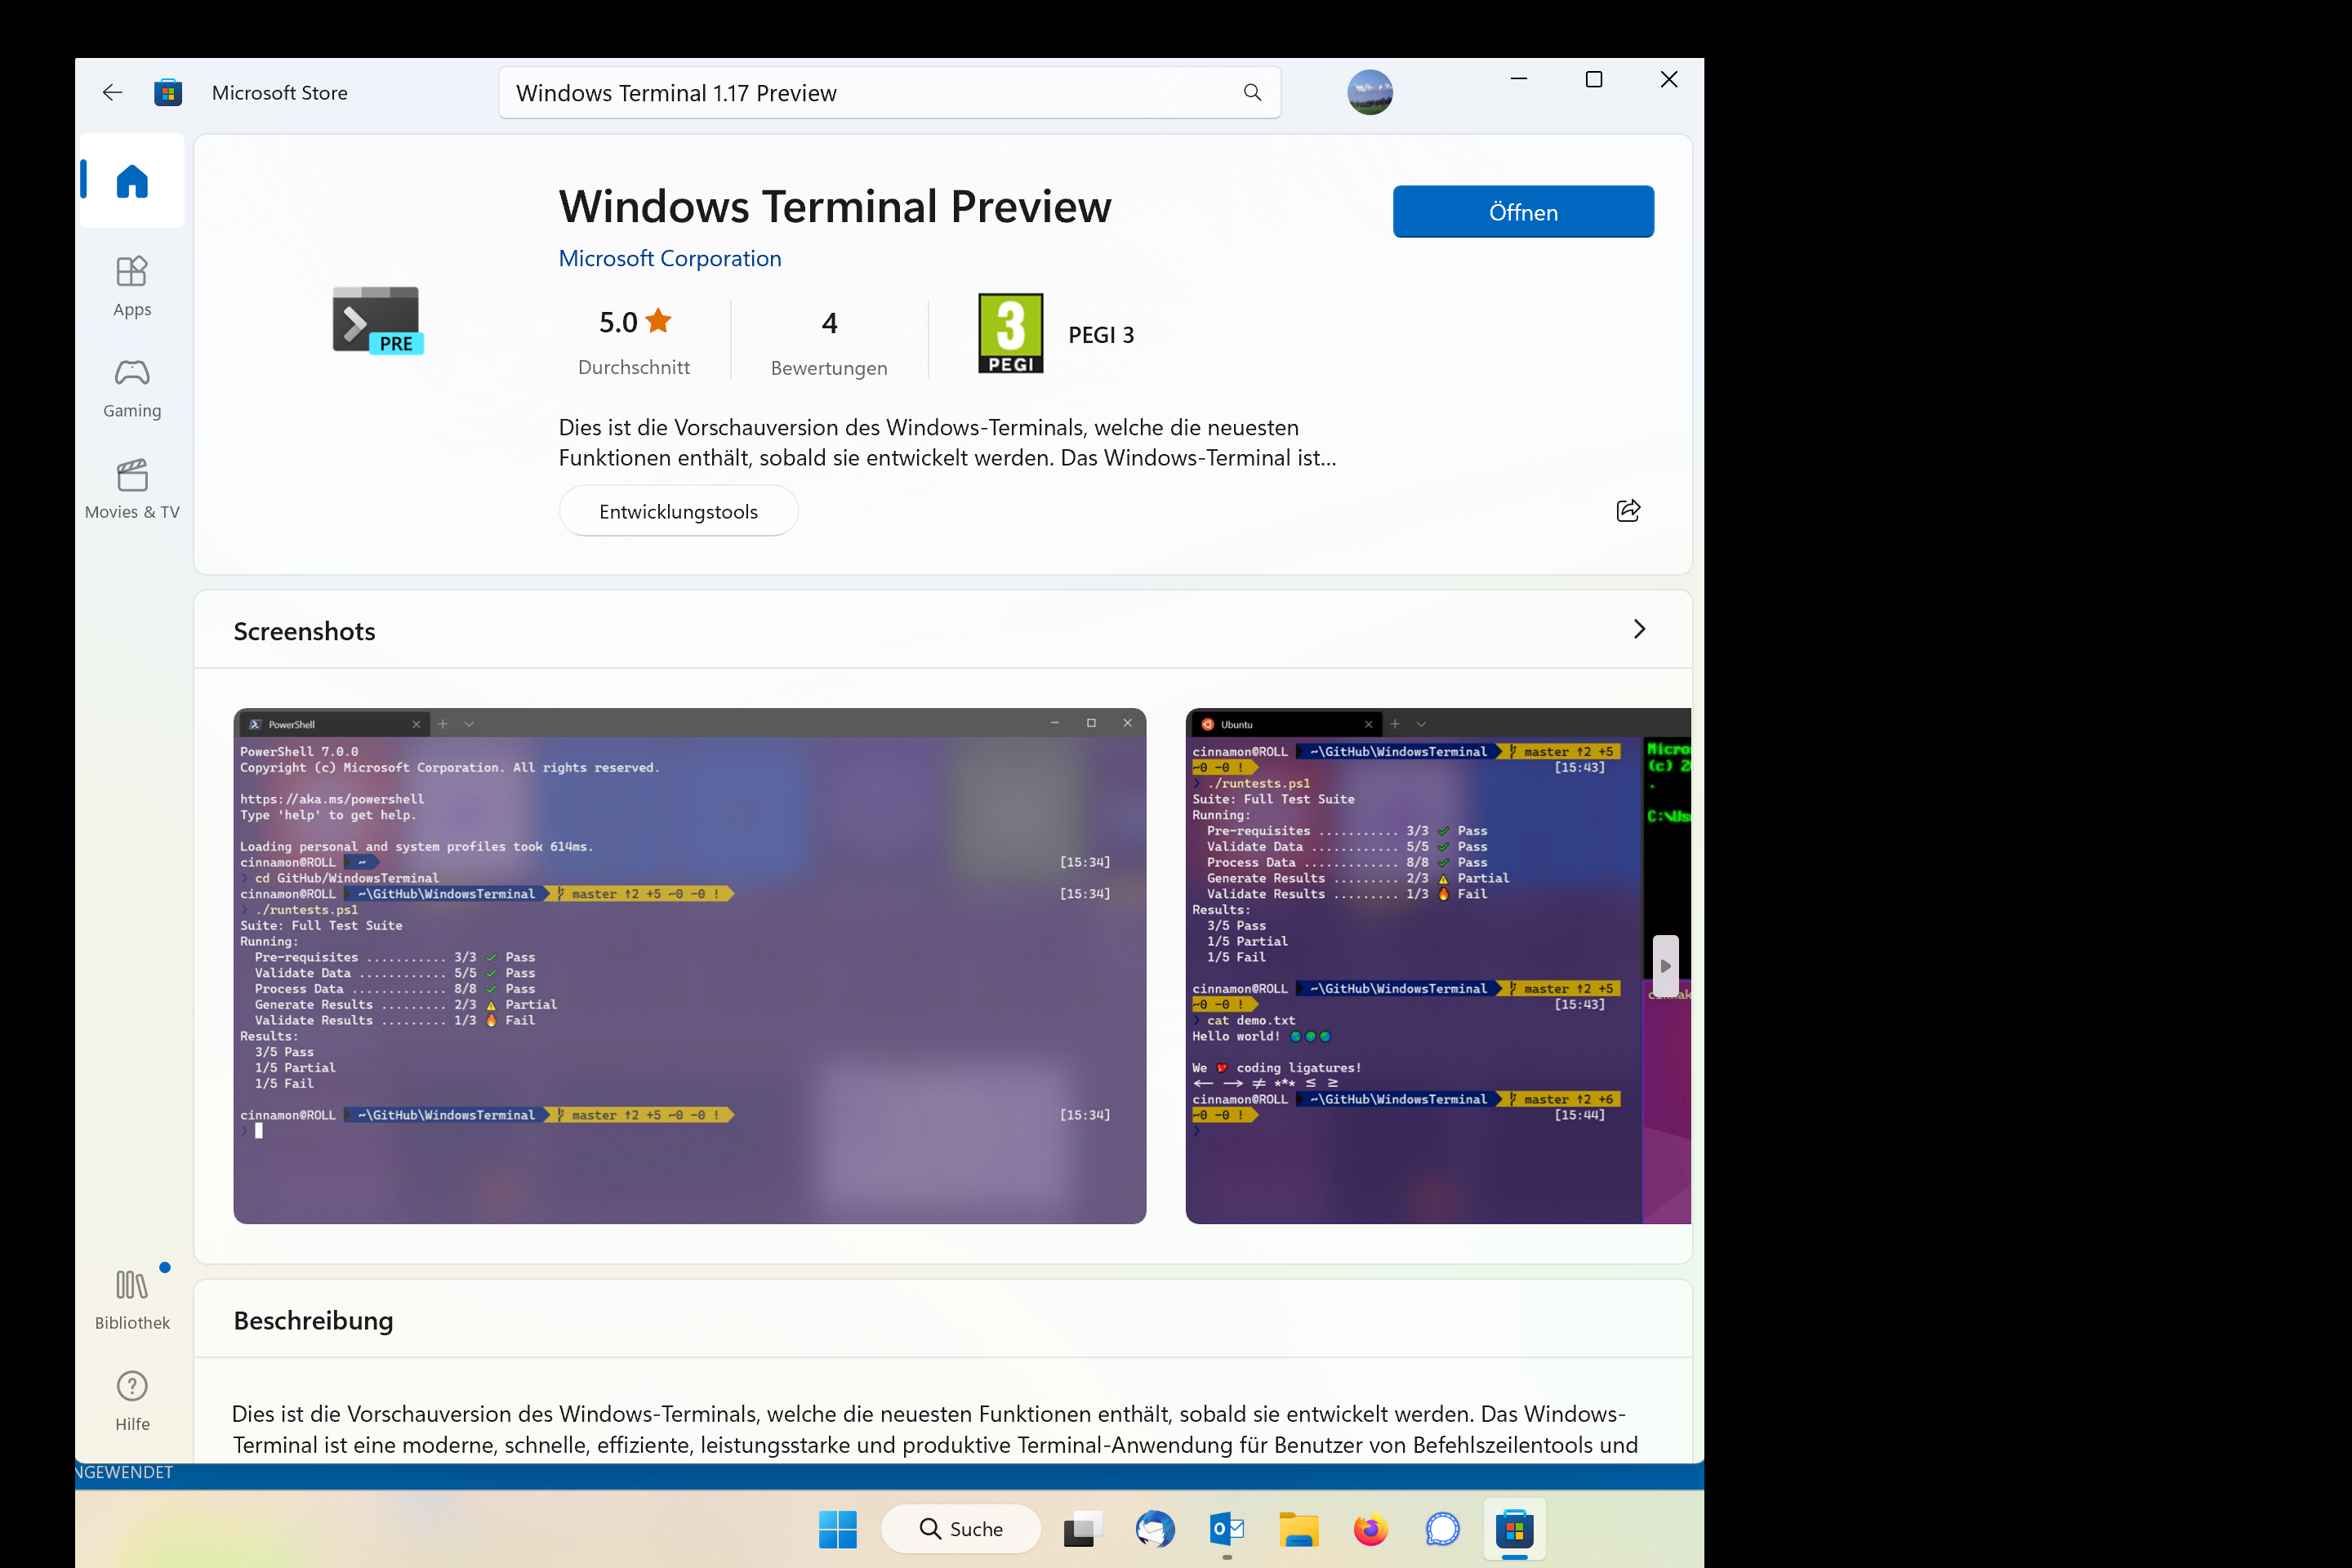Click the Entwicklungstools category button
The height and width of the screenshot is (1568, 2352).
click(x=678, y=511)
